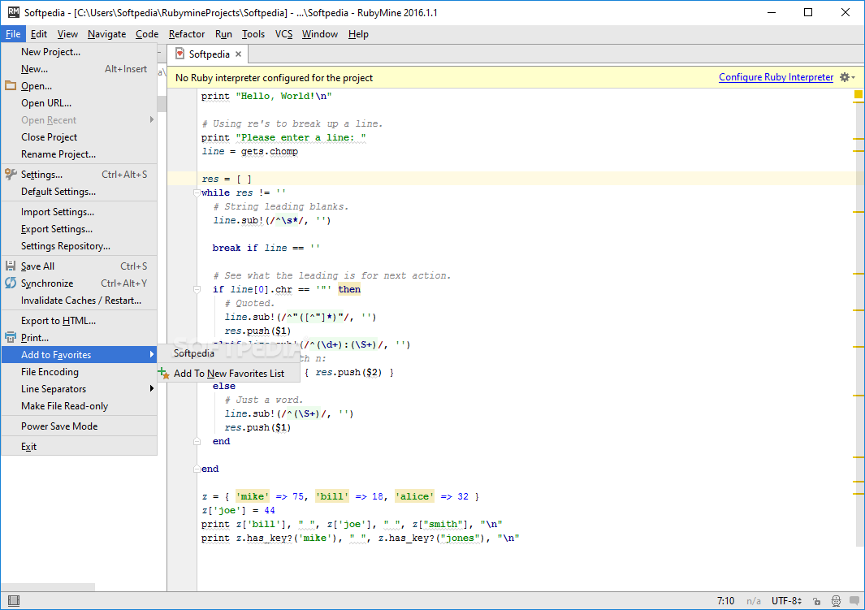
Task: Open Default Settings...
Action: tap(79, 192)
